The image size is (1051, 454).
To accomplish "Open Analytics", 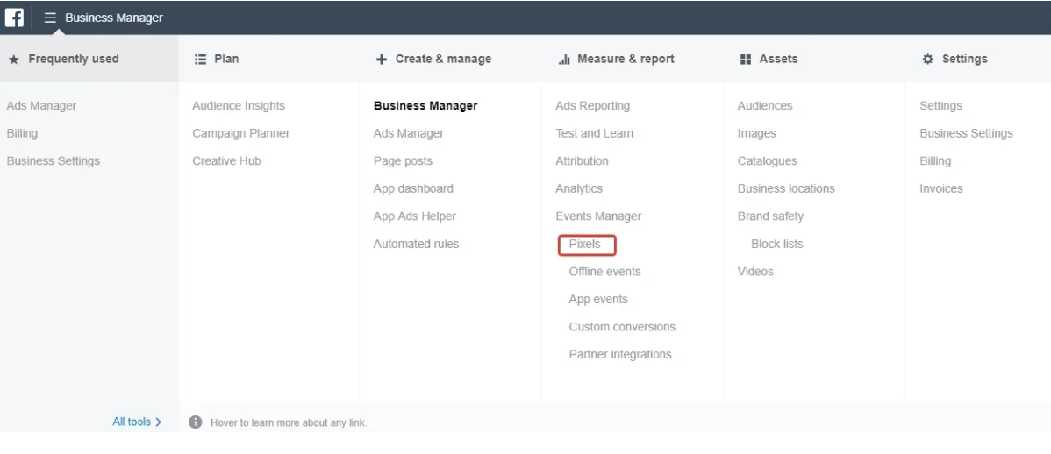I will 579,188.
